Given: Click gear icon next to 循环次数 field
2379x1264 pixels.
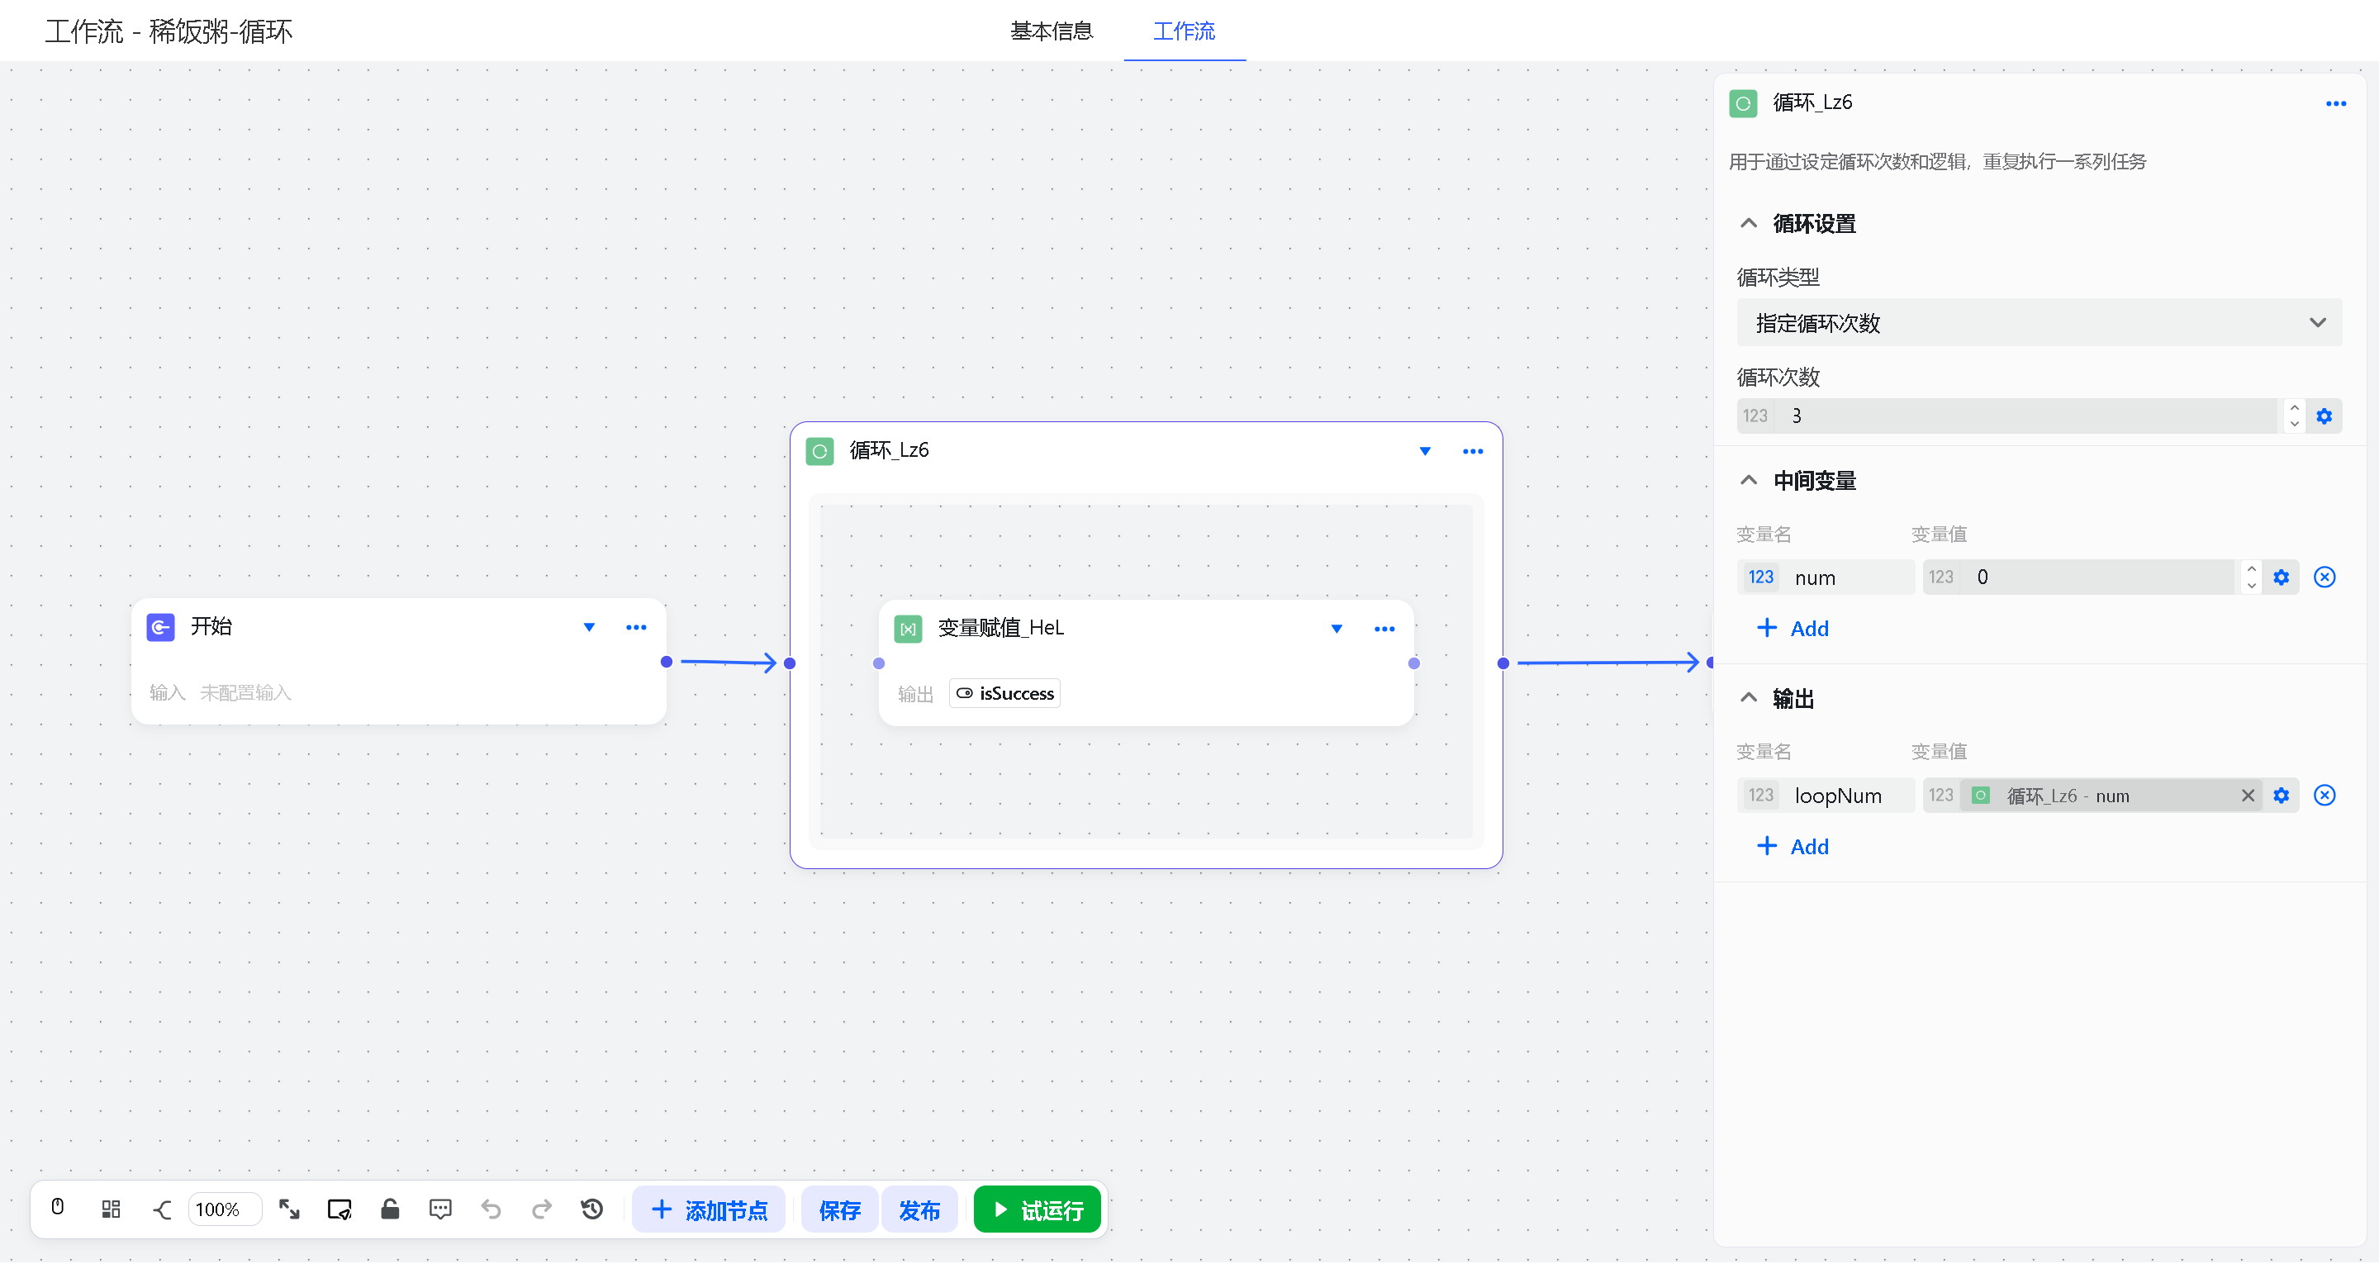Looking at the screenshot, I should [x=2324, y=416].
